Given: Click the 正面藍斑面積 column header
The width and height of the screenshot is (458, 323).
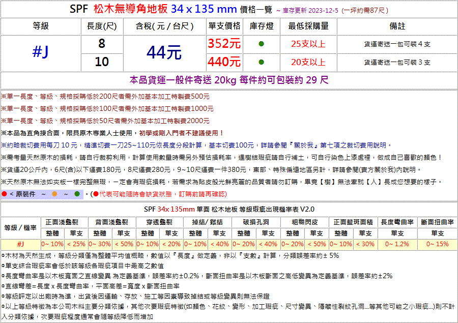Looking at the screenshot, I should coord(353,222).
